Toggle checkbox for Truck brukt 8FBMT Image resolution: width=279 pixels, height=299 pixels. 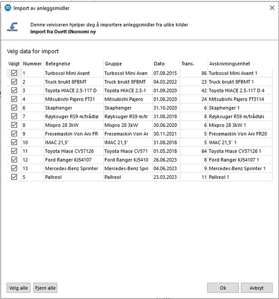(x=14, y=82)
